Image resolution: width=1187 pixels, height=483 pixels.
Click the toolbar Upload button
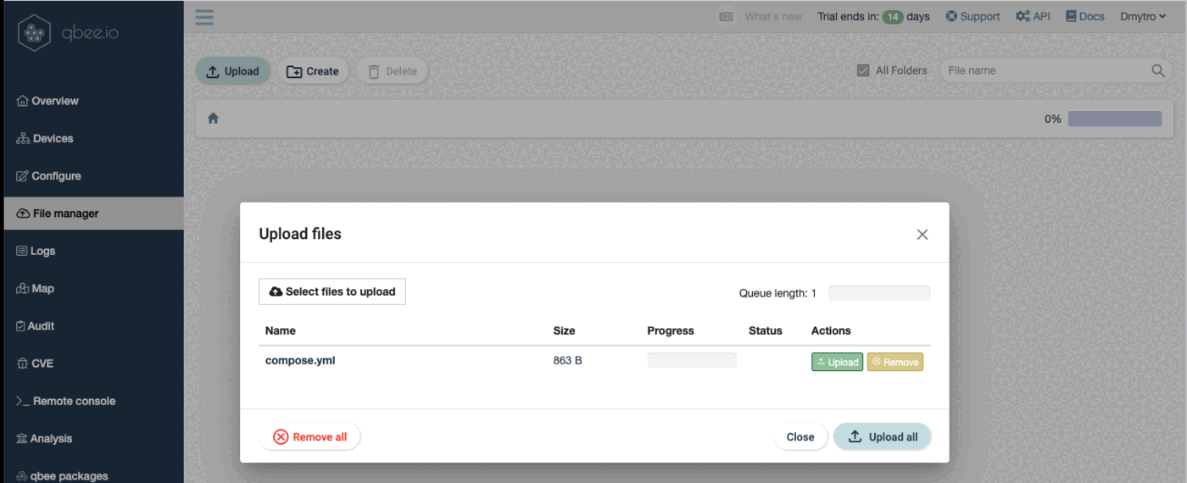[233, 71]
